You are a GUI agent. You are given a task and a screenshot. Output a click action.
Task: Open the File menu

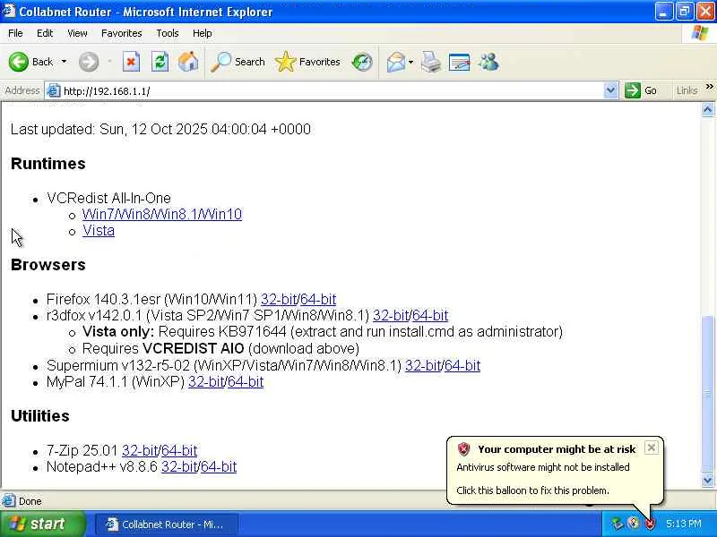tap(15, 33)
